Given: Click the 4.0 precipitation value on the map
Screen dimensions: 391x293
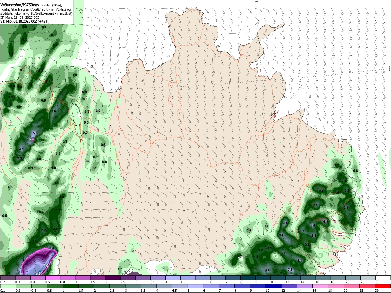Looking at the screenshot, I should pyautogui.click(x=286, y=224).
